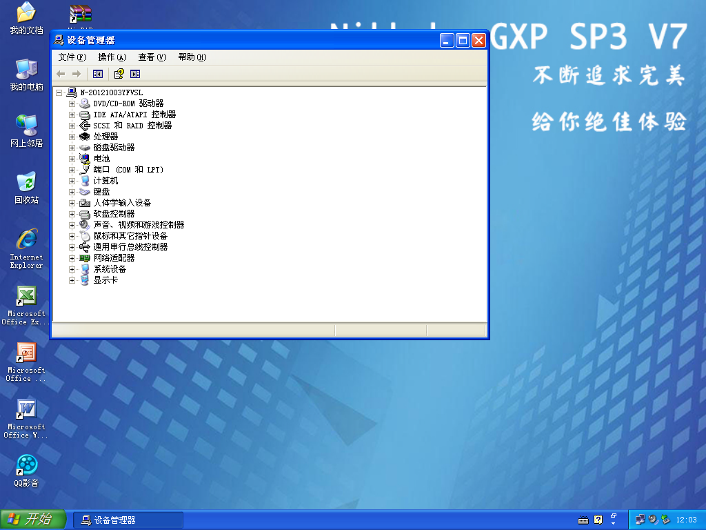Collapse the N-20121003YFVSL root node

coord(59,93)
